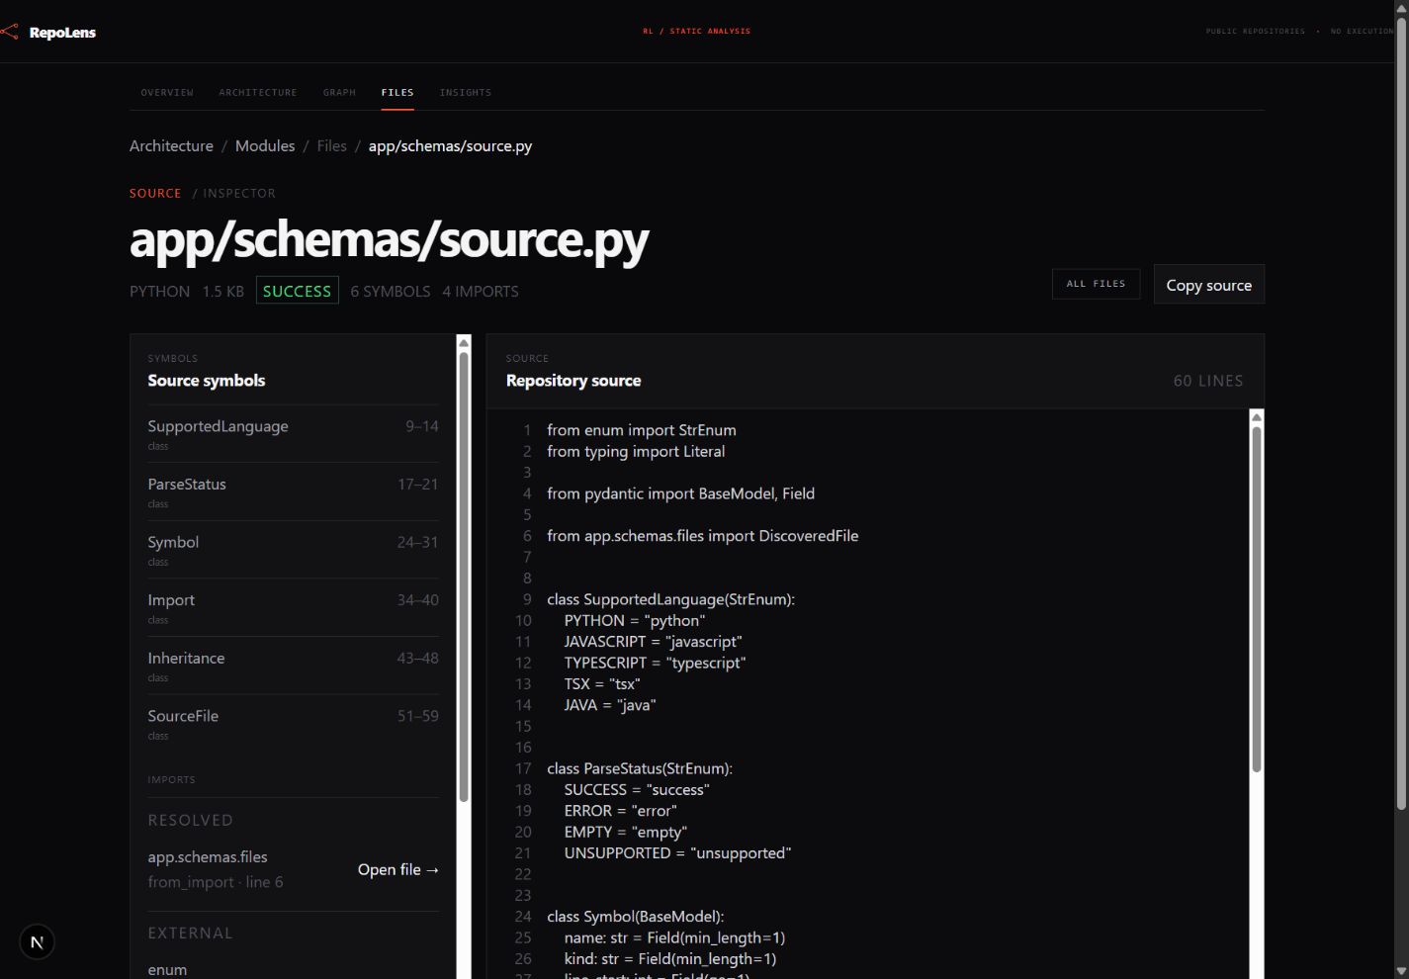The width and height of the screenshot is (1409, 979).
Task: Select the Files tab
Action: click(397, 92)
